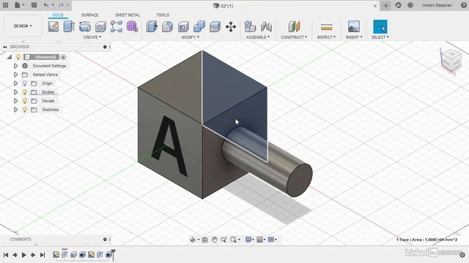
Task: Switch to the SHEET METAL tab
Action: 128,15
